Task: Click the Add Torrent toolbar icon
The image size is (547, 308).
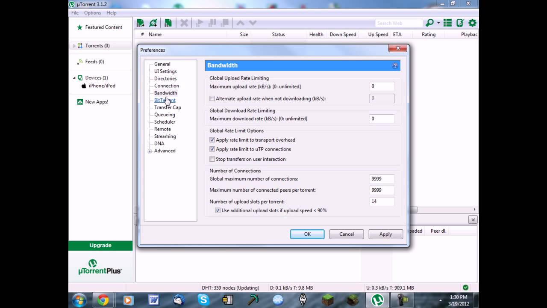Action: (x=140, y=23)
